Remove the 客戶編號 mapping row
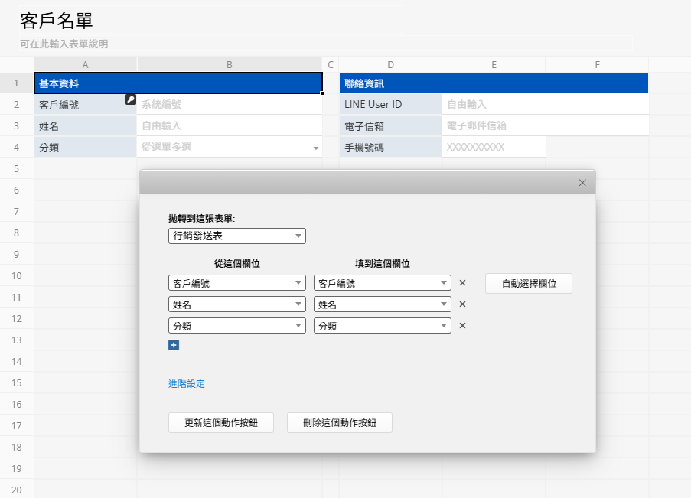This screenshot has height=498, width=691. [x=462, y=283]
